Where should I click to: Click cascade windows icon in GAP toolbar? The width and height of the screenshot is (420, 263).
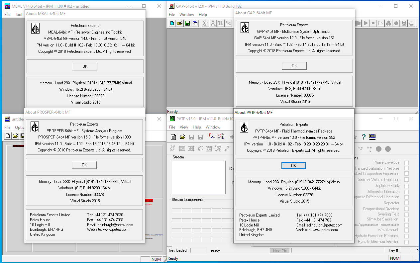[x=195, y=23]
